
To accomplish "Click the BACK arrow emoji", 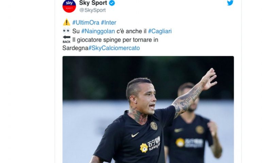I will (66, 39).
